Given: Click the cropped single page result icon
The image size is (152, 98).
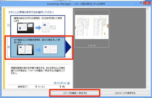Looking at the screenshot, I should click(46, 27).
